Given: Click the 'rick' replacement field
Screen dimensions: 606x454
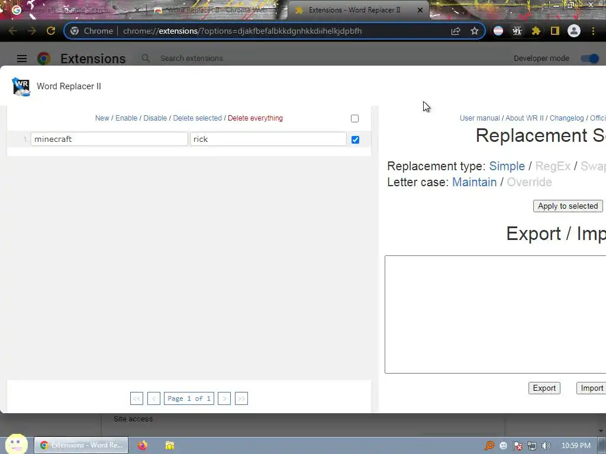Looking at the screenshot, I should pos(268,139).
